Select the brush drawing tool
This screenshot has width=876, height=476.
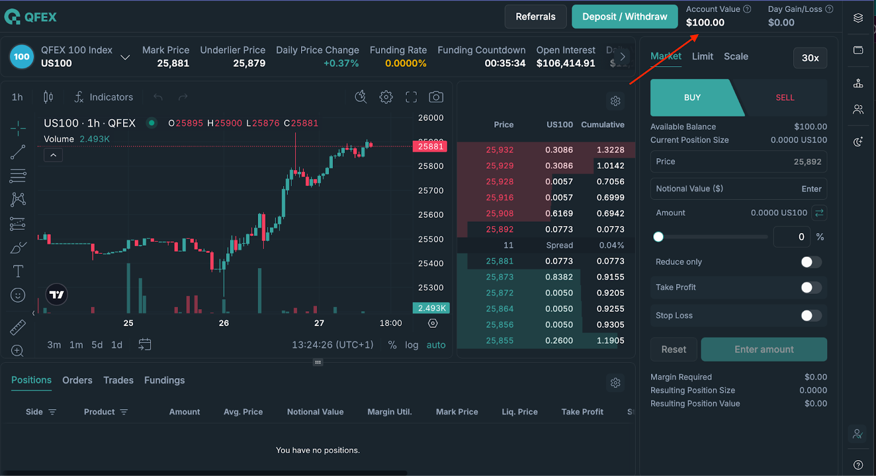18,248
